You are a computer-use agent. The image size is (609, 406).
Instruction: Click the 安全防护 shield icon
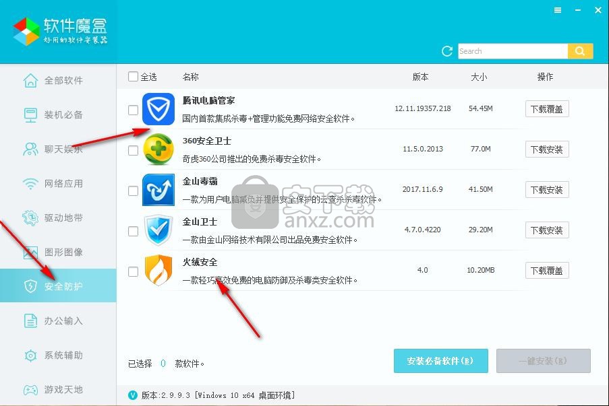[30, 287]
